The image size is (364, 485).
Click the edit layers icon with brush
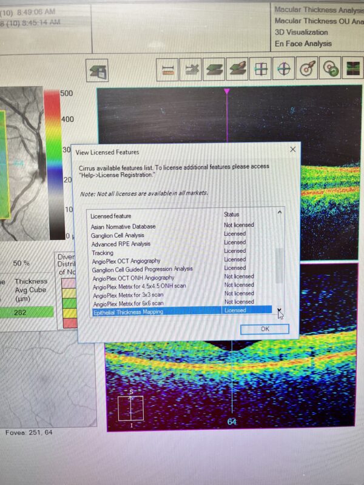tap(237, 69)
